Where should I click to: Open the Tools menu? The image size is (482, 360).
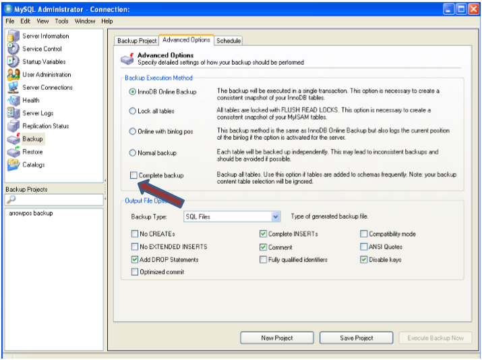[61, 21]
